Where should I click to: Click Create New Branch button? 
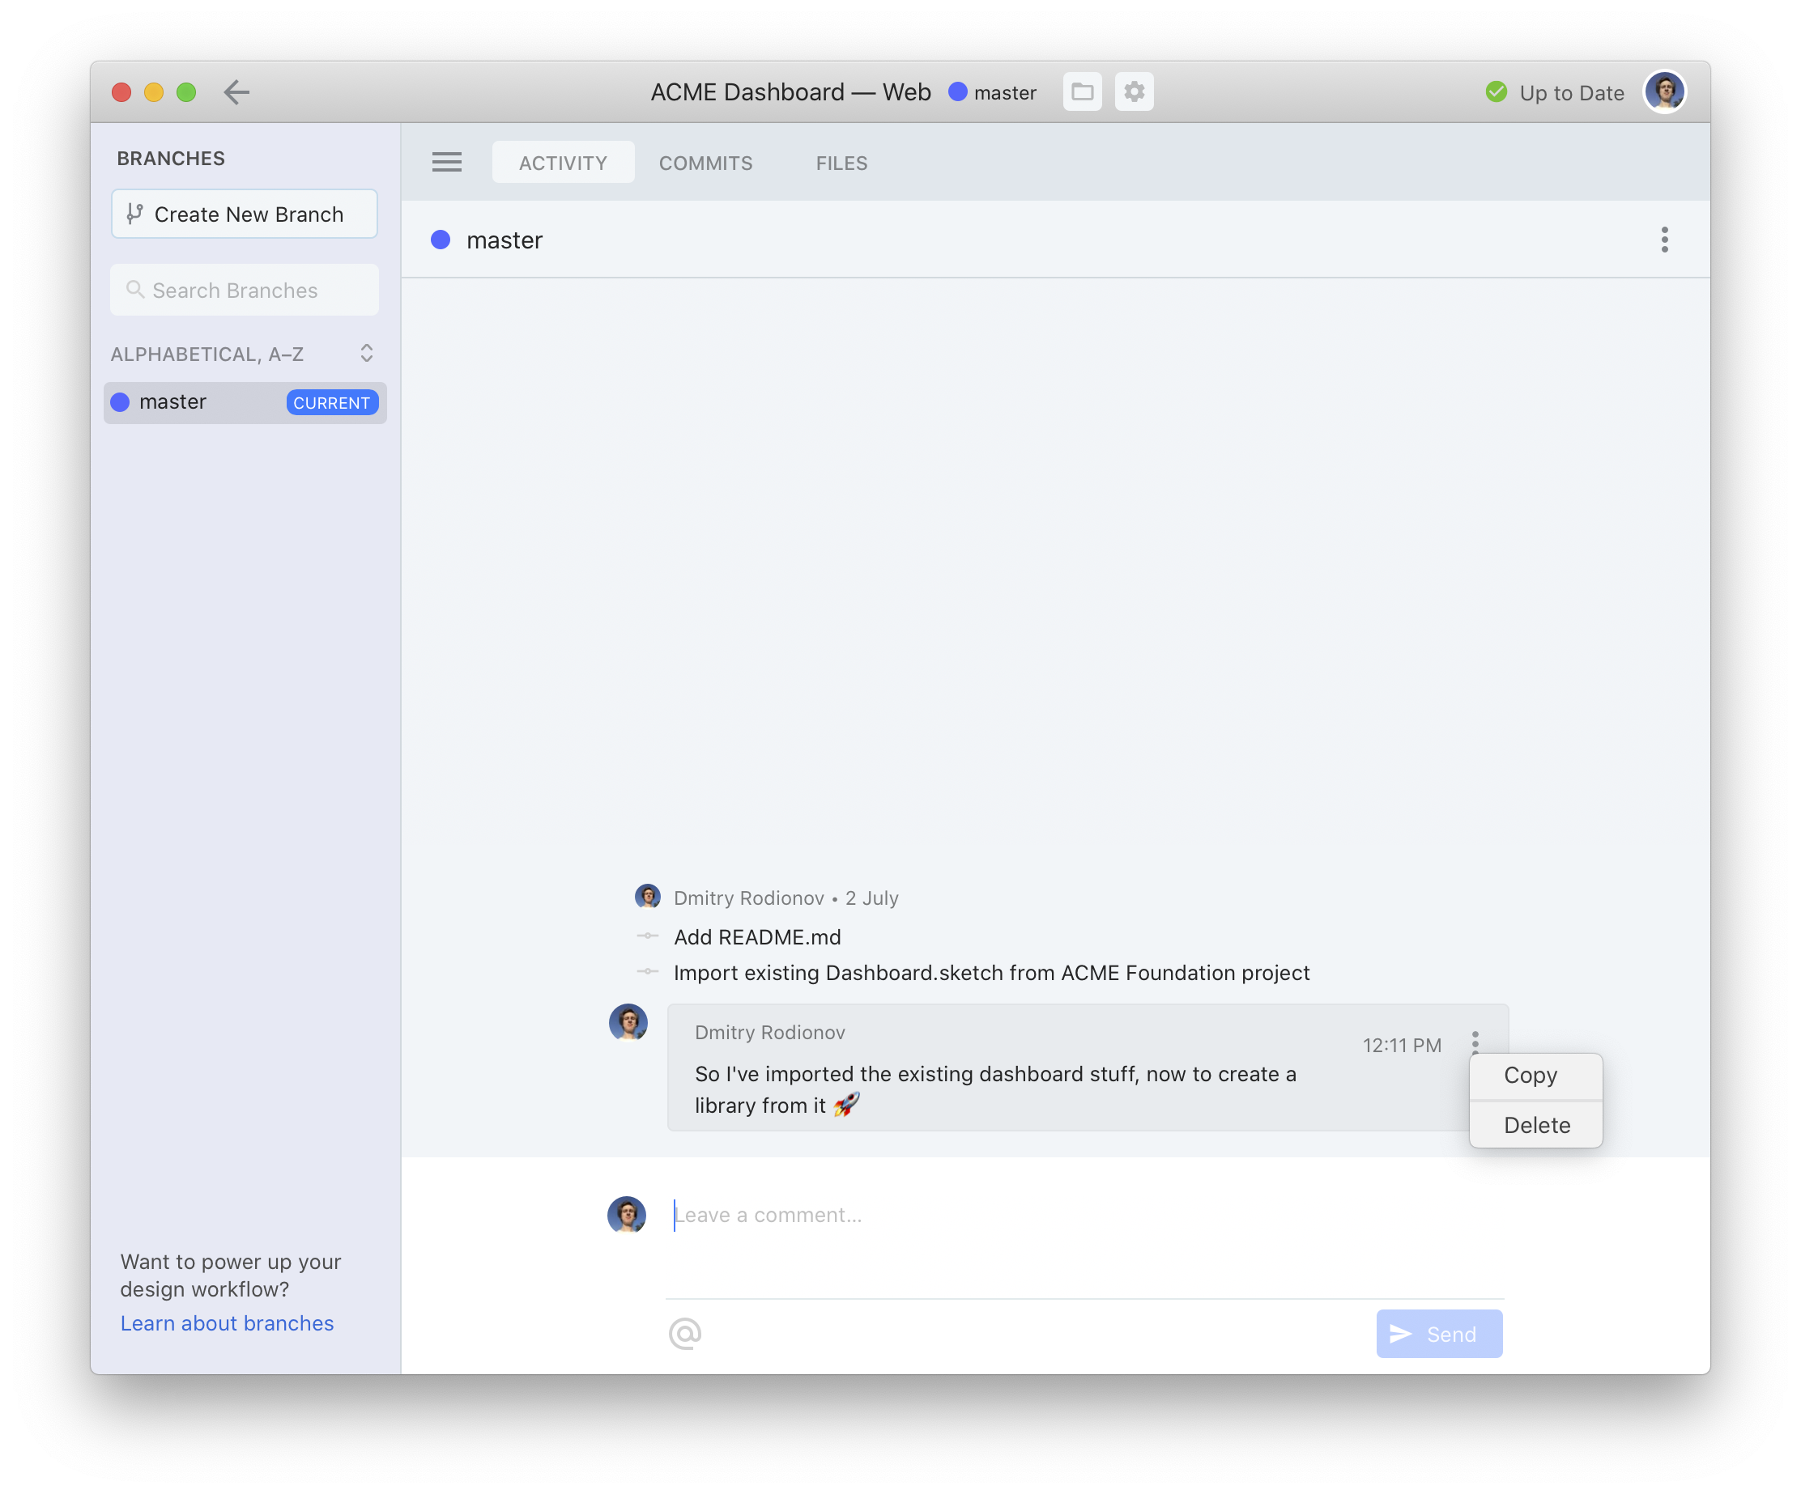point(245,214)
